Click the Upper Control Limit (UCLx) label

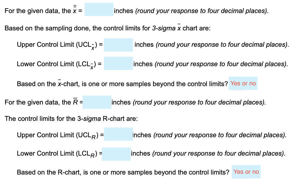[59, 44]
